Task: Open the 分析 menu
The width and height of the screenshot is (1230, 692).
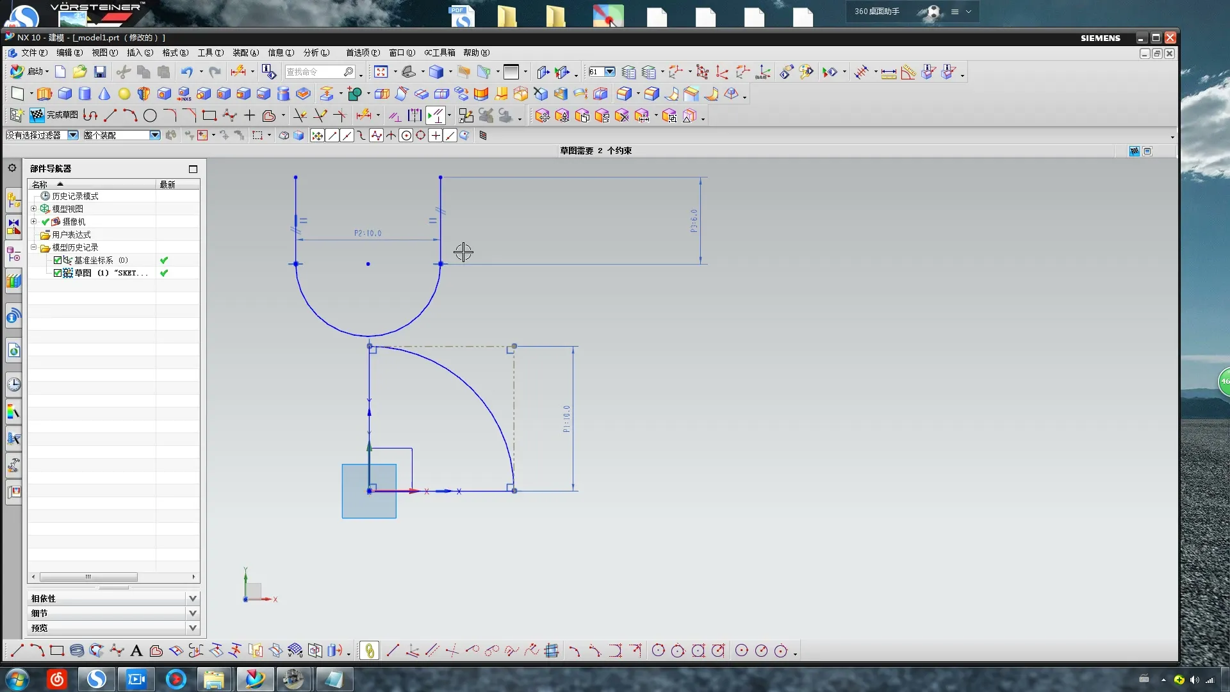Action: point(316,53)
